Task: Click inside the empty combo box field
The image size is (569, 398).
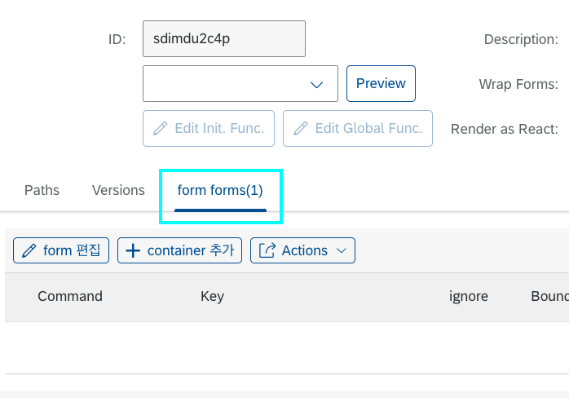Action: [240, 83]
